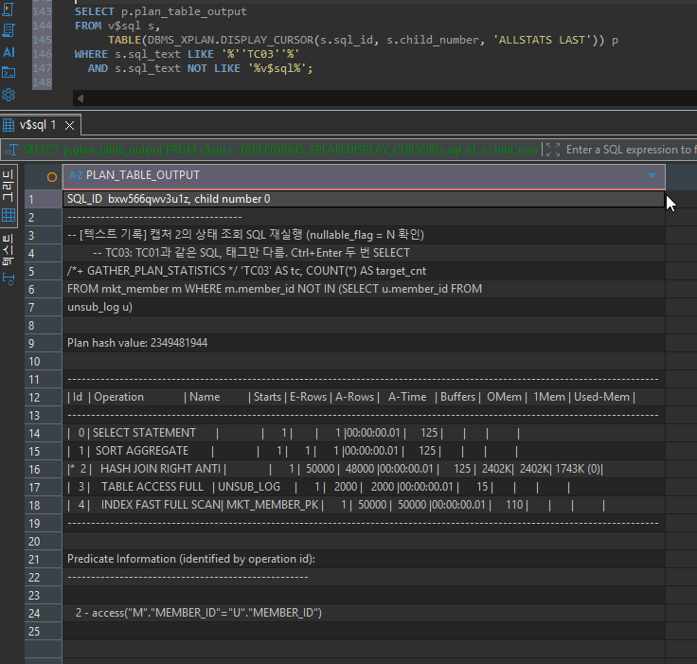
Task: Select the cell starting '-- TC03: TC01'
Action: [364, 253]
